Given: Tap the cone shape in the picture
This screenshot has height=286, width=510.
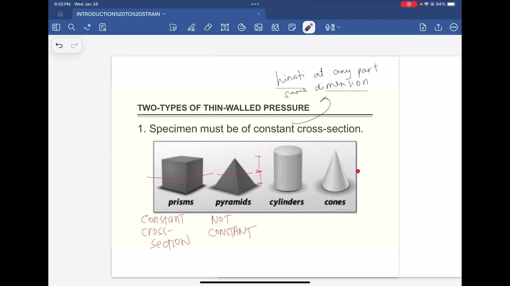Looking at the screenshot, I should click(x=335, y=171).
